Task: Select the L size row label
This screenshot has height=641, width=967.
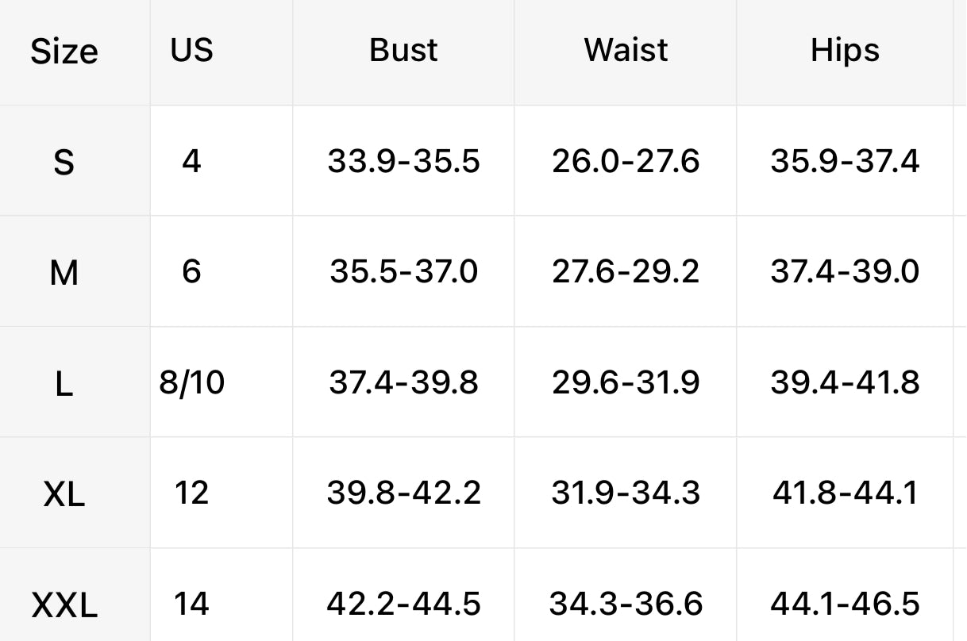Action: 64,385
